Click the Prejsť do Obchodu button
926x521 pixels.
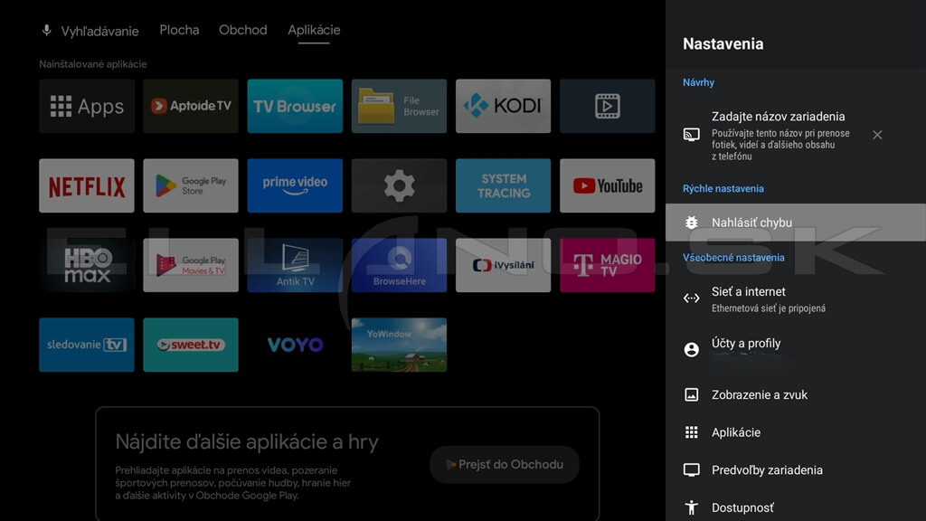pyautogui.click(x=504, y=464)
